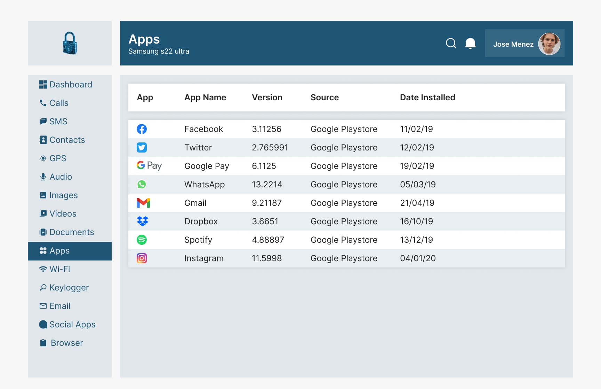Click the WhatsApp icon in table
The width and height of the screenshot is (601, 389).
(x=142, y=185)
